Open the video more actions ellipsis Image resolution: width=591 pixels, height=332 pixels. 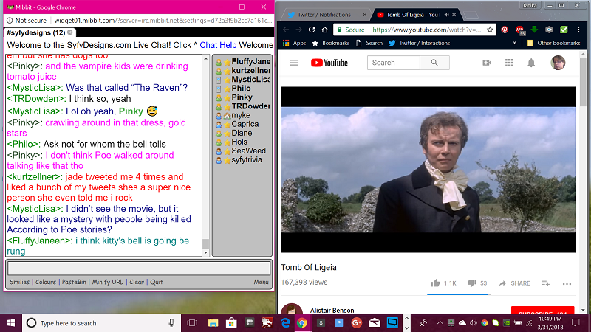567,284
